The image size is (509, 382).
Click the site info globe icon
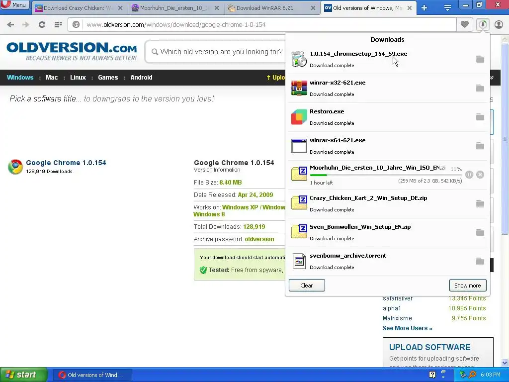[x=76, y=25]
